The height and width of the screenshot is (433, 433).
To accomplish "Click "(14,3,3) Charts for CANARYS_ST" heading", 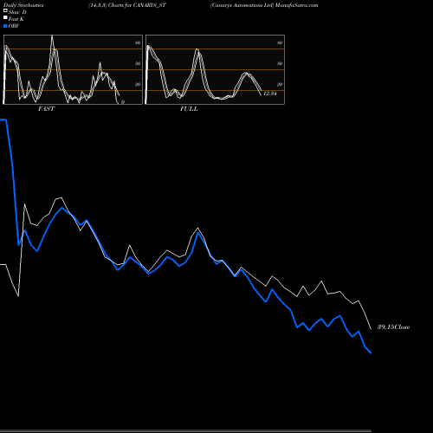I will click(x=127, y=5).
